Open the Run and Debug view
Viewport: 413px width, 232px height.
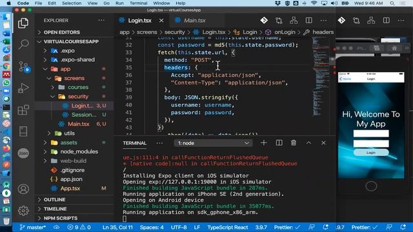coord(23,88)
